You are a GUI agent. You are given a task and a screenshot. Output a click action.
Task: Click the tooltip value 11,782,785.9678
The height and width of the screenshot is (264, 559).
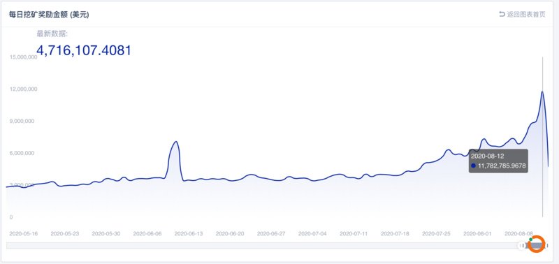(x=502, y=166)
